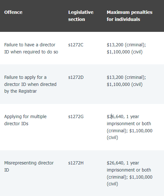Select the s1272G section cell
This screenshot has height=196, width=164.
pyautogui.click(x=76, y=117)
